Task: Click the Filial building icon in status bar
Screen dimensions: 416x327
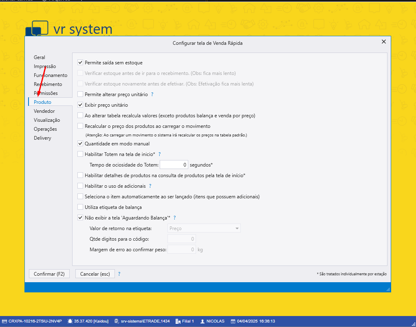Action: click(x=178, y=321)
